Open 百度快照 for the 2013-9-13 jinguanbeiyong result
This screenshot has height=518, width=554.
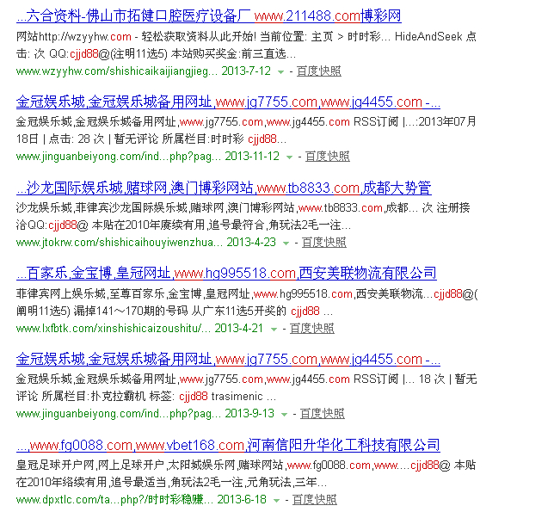323,413
